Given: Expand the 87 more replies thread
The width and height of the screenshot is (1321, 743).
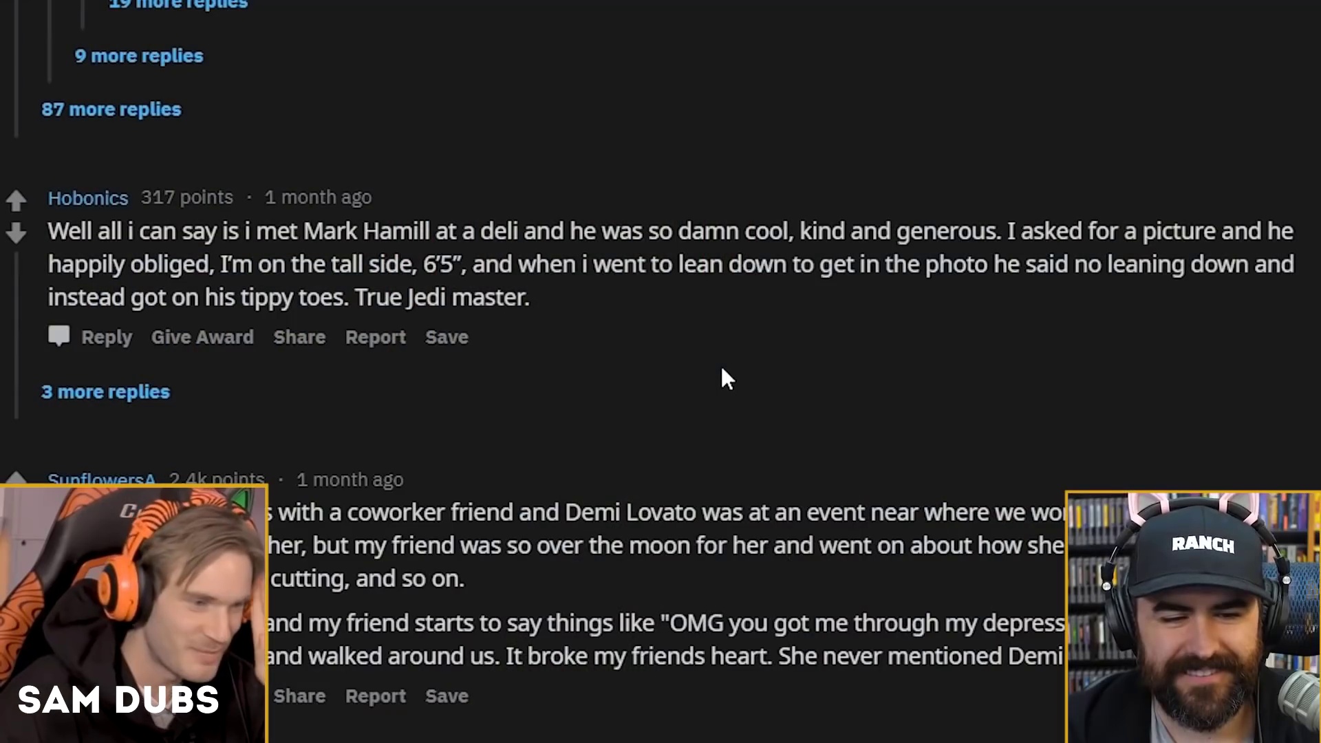Looking at the screenshot, I should coord(111,109).
